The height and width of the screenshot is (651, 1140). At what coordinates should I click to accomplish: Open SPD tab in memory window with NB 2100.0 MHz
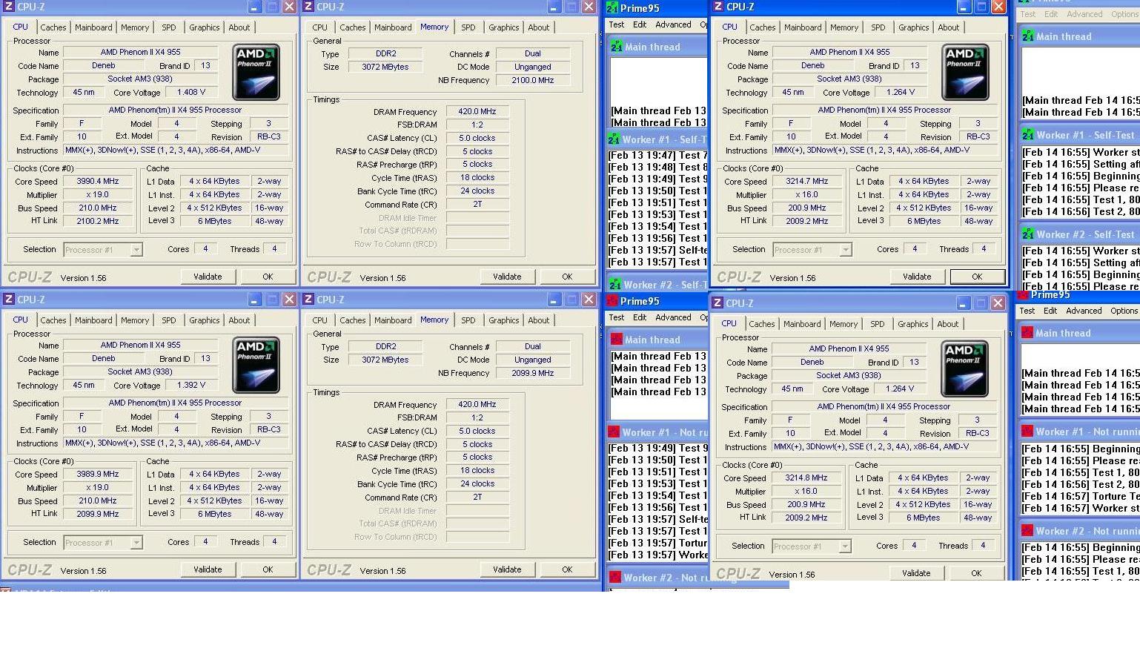click(468, 27)
